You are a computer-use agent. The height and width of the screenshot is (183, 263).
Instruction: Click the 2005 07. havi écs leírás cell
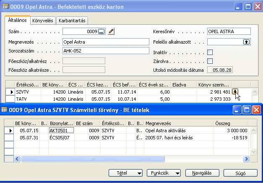coord(179,138)
